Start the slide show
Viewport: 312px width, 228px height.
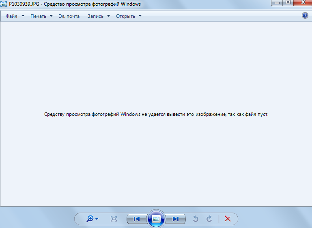pyautogui.click(x=156, y=219)
